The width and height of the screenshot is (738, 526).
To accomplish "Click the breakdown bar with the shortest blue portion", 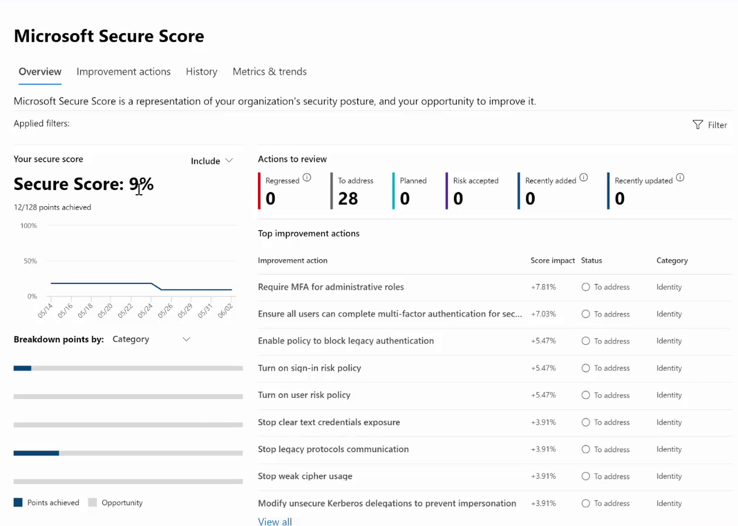I will (x=128, y=368).
